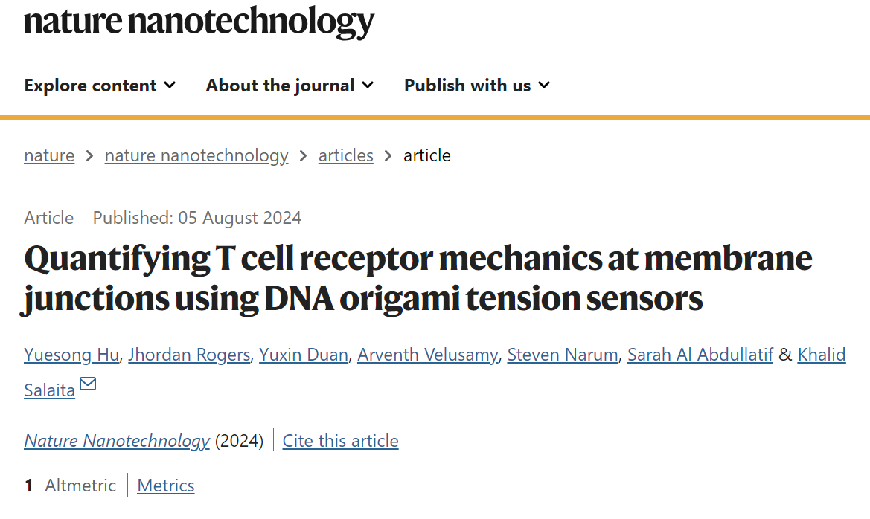Click the chevron beside Publish with us
This screenshot has width=870, height=519.
pos(544,86)
